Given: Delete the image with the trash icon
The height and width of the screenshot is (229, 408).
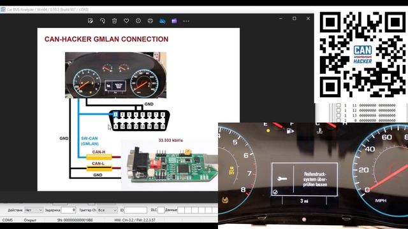Looking at the screenshot, I should tap(115, 21).
